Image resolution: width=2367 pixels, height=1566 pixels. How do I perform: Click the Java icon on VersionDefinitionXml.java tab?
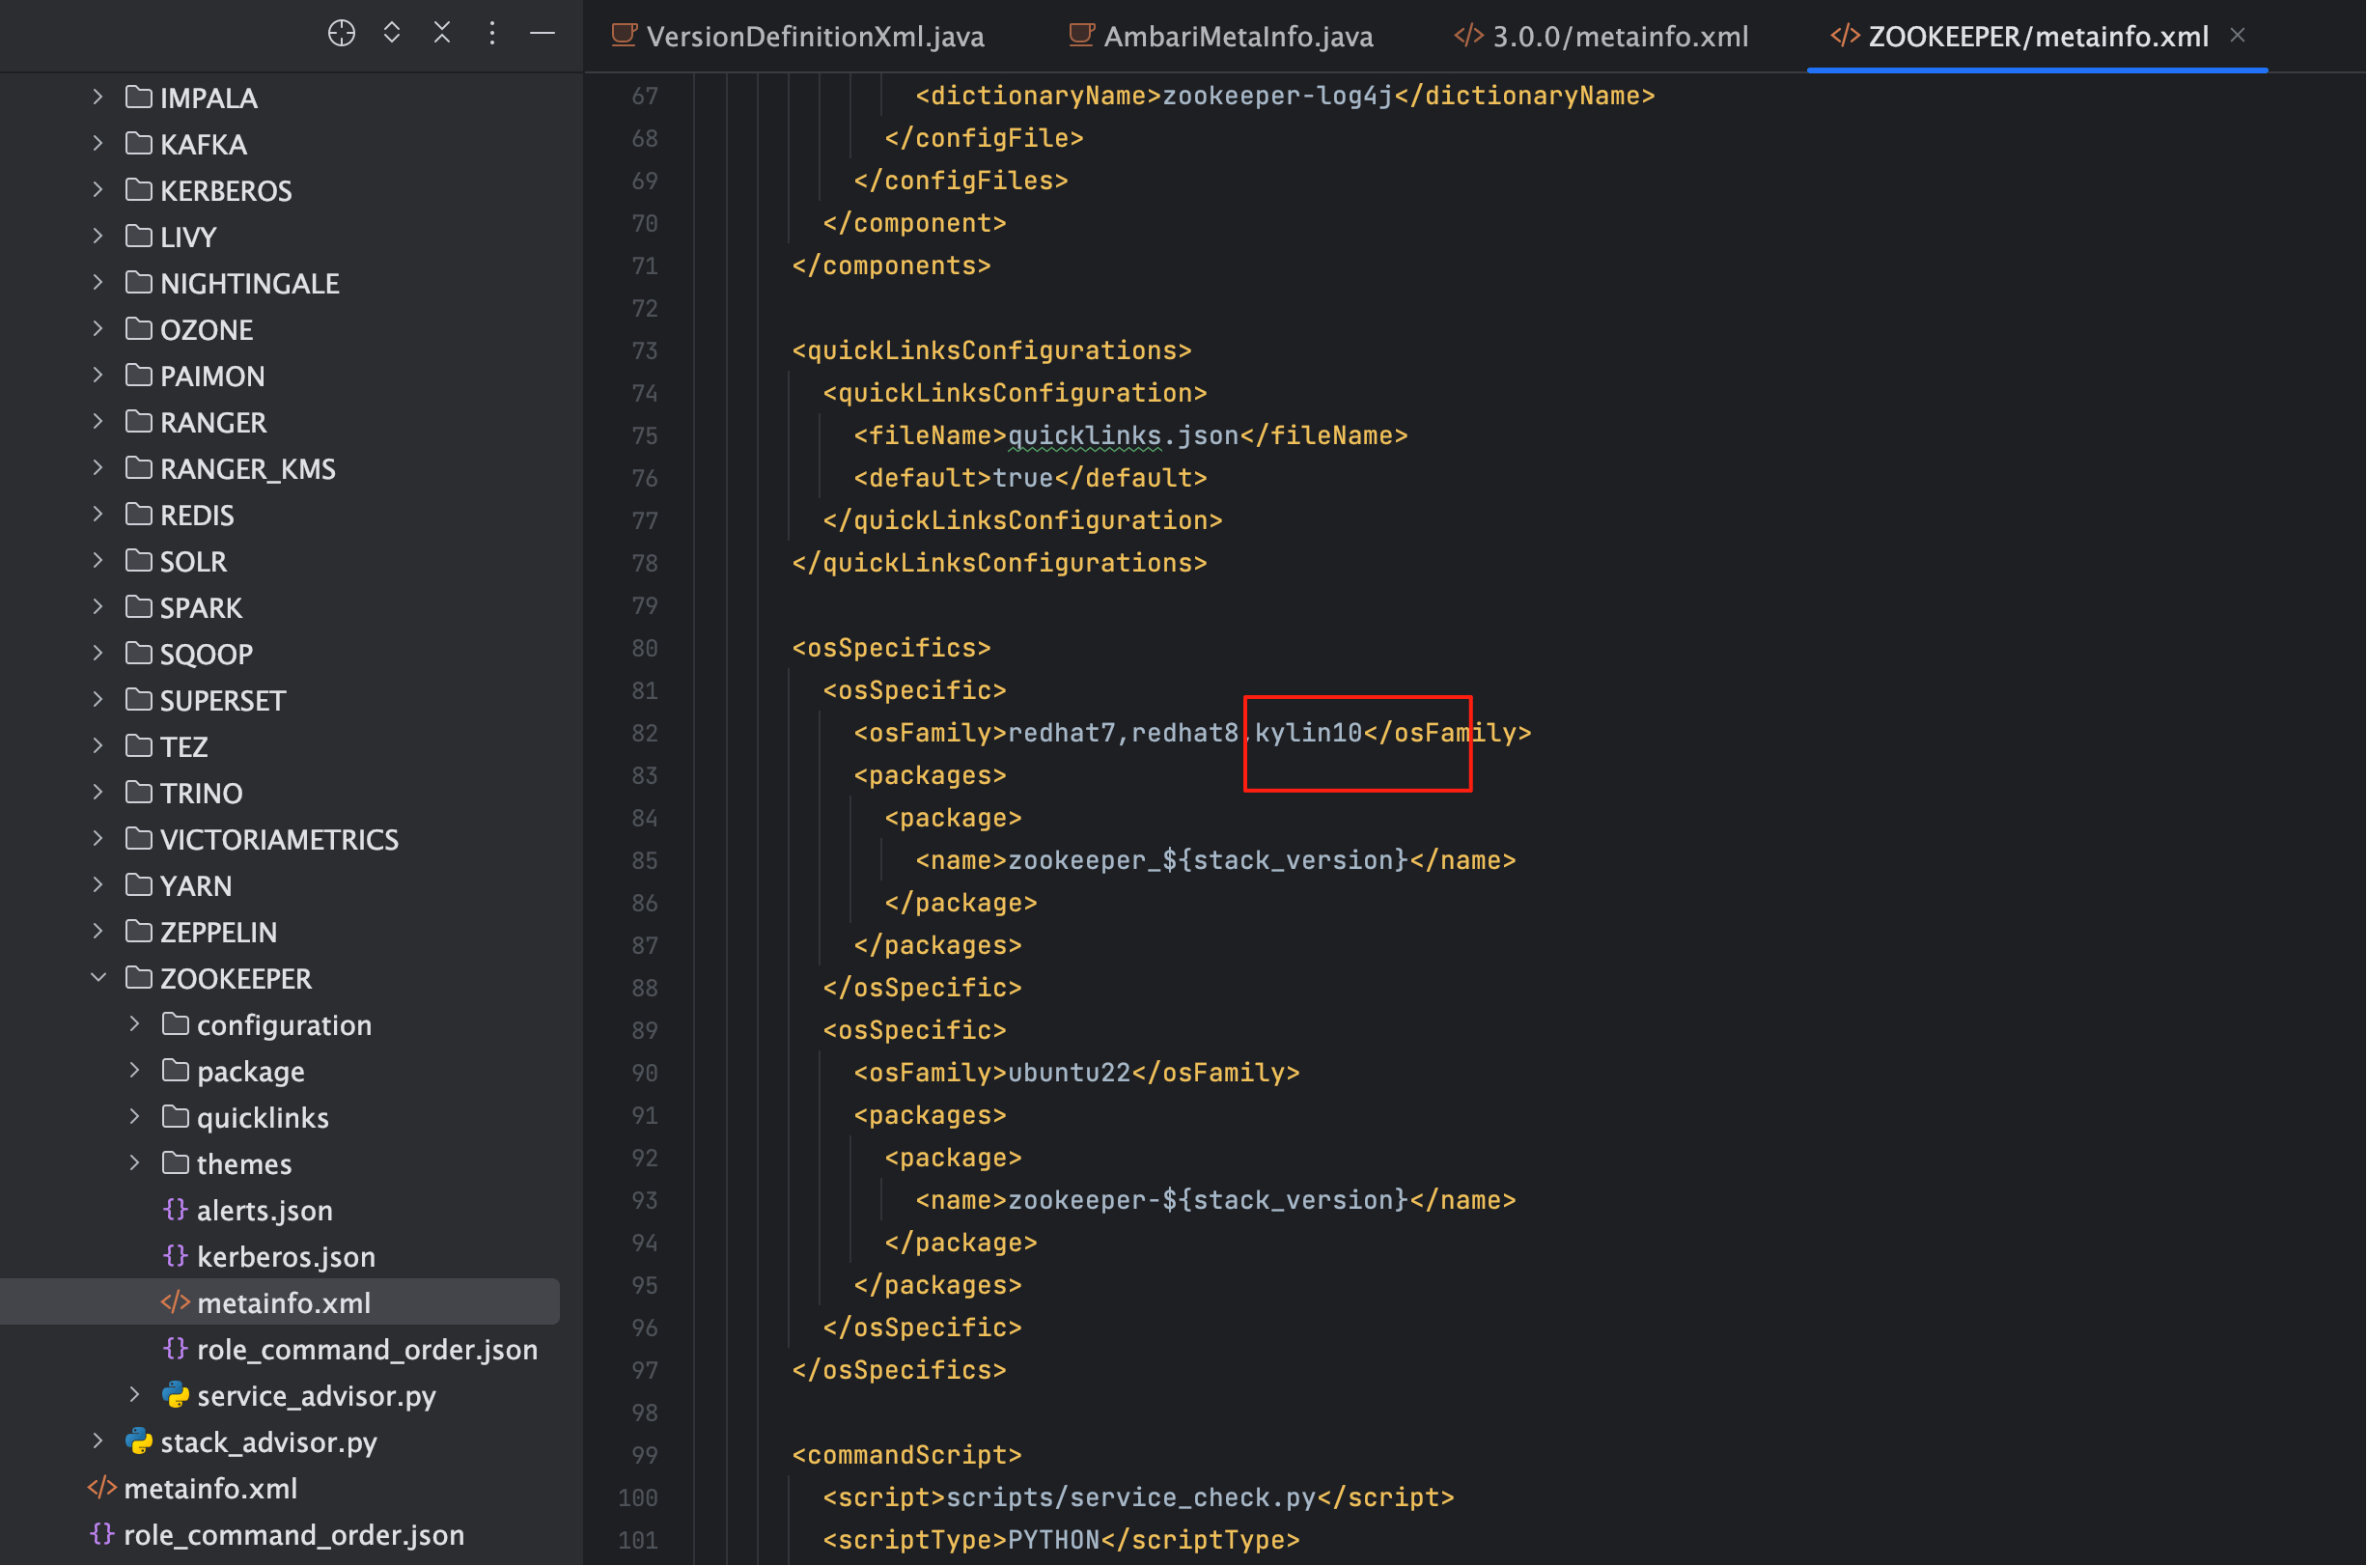point(624,36)
